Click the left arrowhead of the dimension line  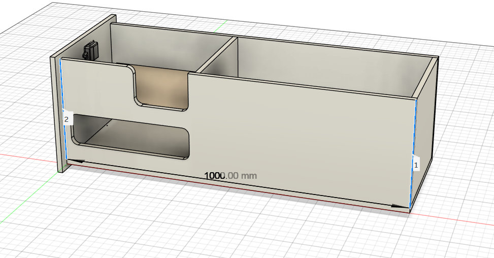[x=76, y=162]
